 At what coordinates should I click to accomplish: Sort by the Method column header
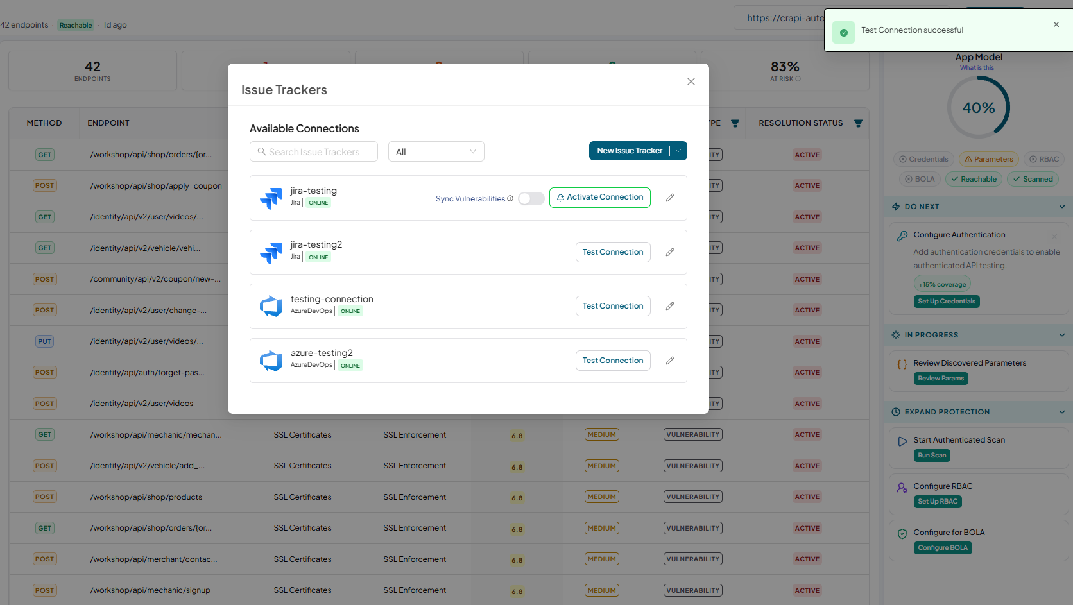point(44,123)
